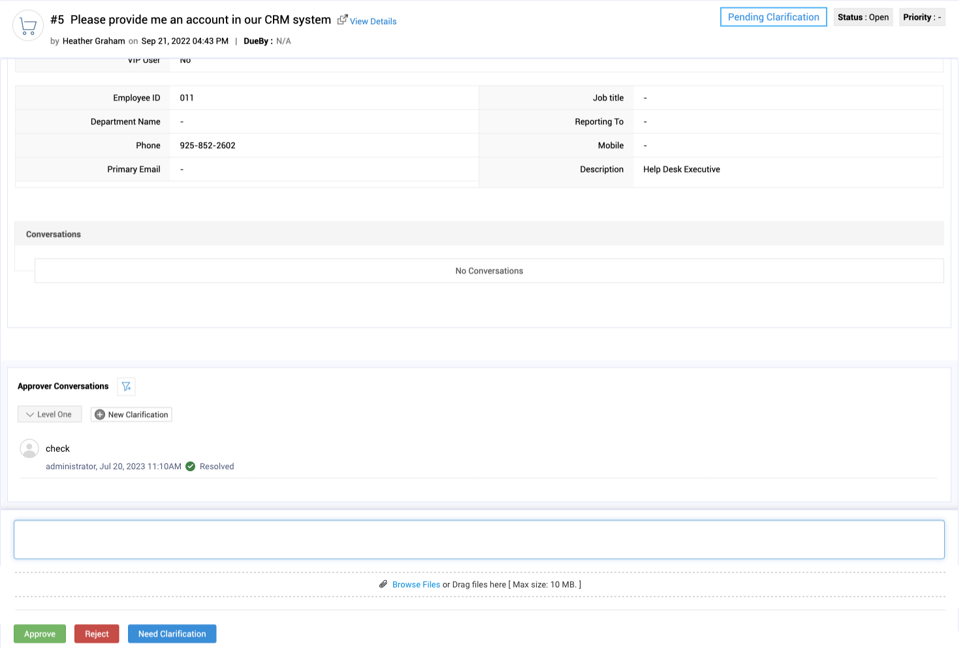
Task: Expand the Level One dropdown
Action: [x=50, y=414]
